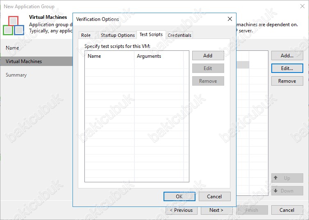Cancel the Verification Options dialog
The height and width of the screenshot is (220, 309).
point(214,196)
